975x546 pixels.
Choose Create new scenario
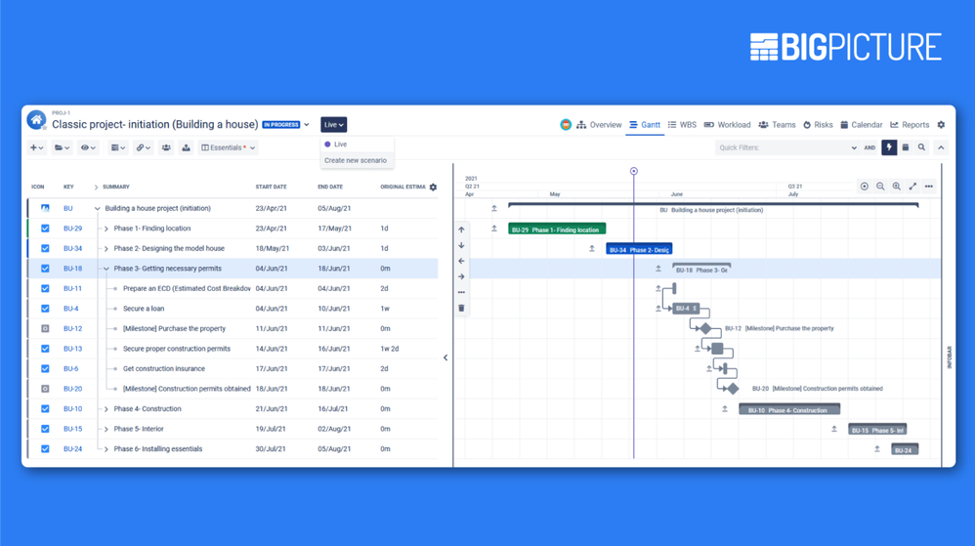pyautogui.click(x=357, y=160)
